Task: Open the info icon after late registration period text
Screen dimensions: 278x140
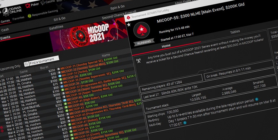Action: 257,99
